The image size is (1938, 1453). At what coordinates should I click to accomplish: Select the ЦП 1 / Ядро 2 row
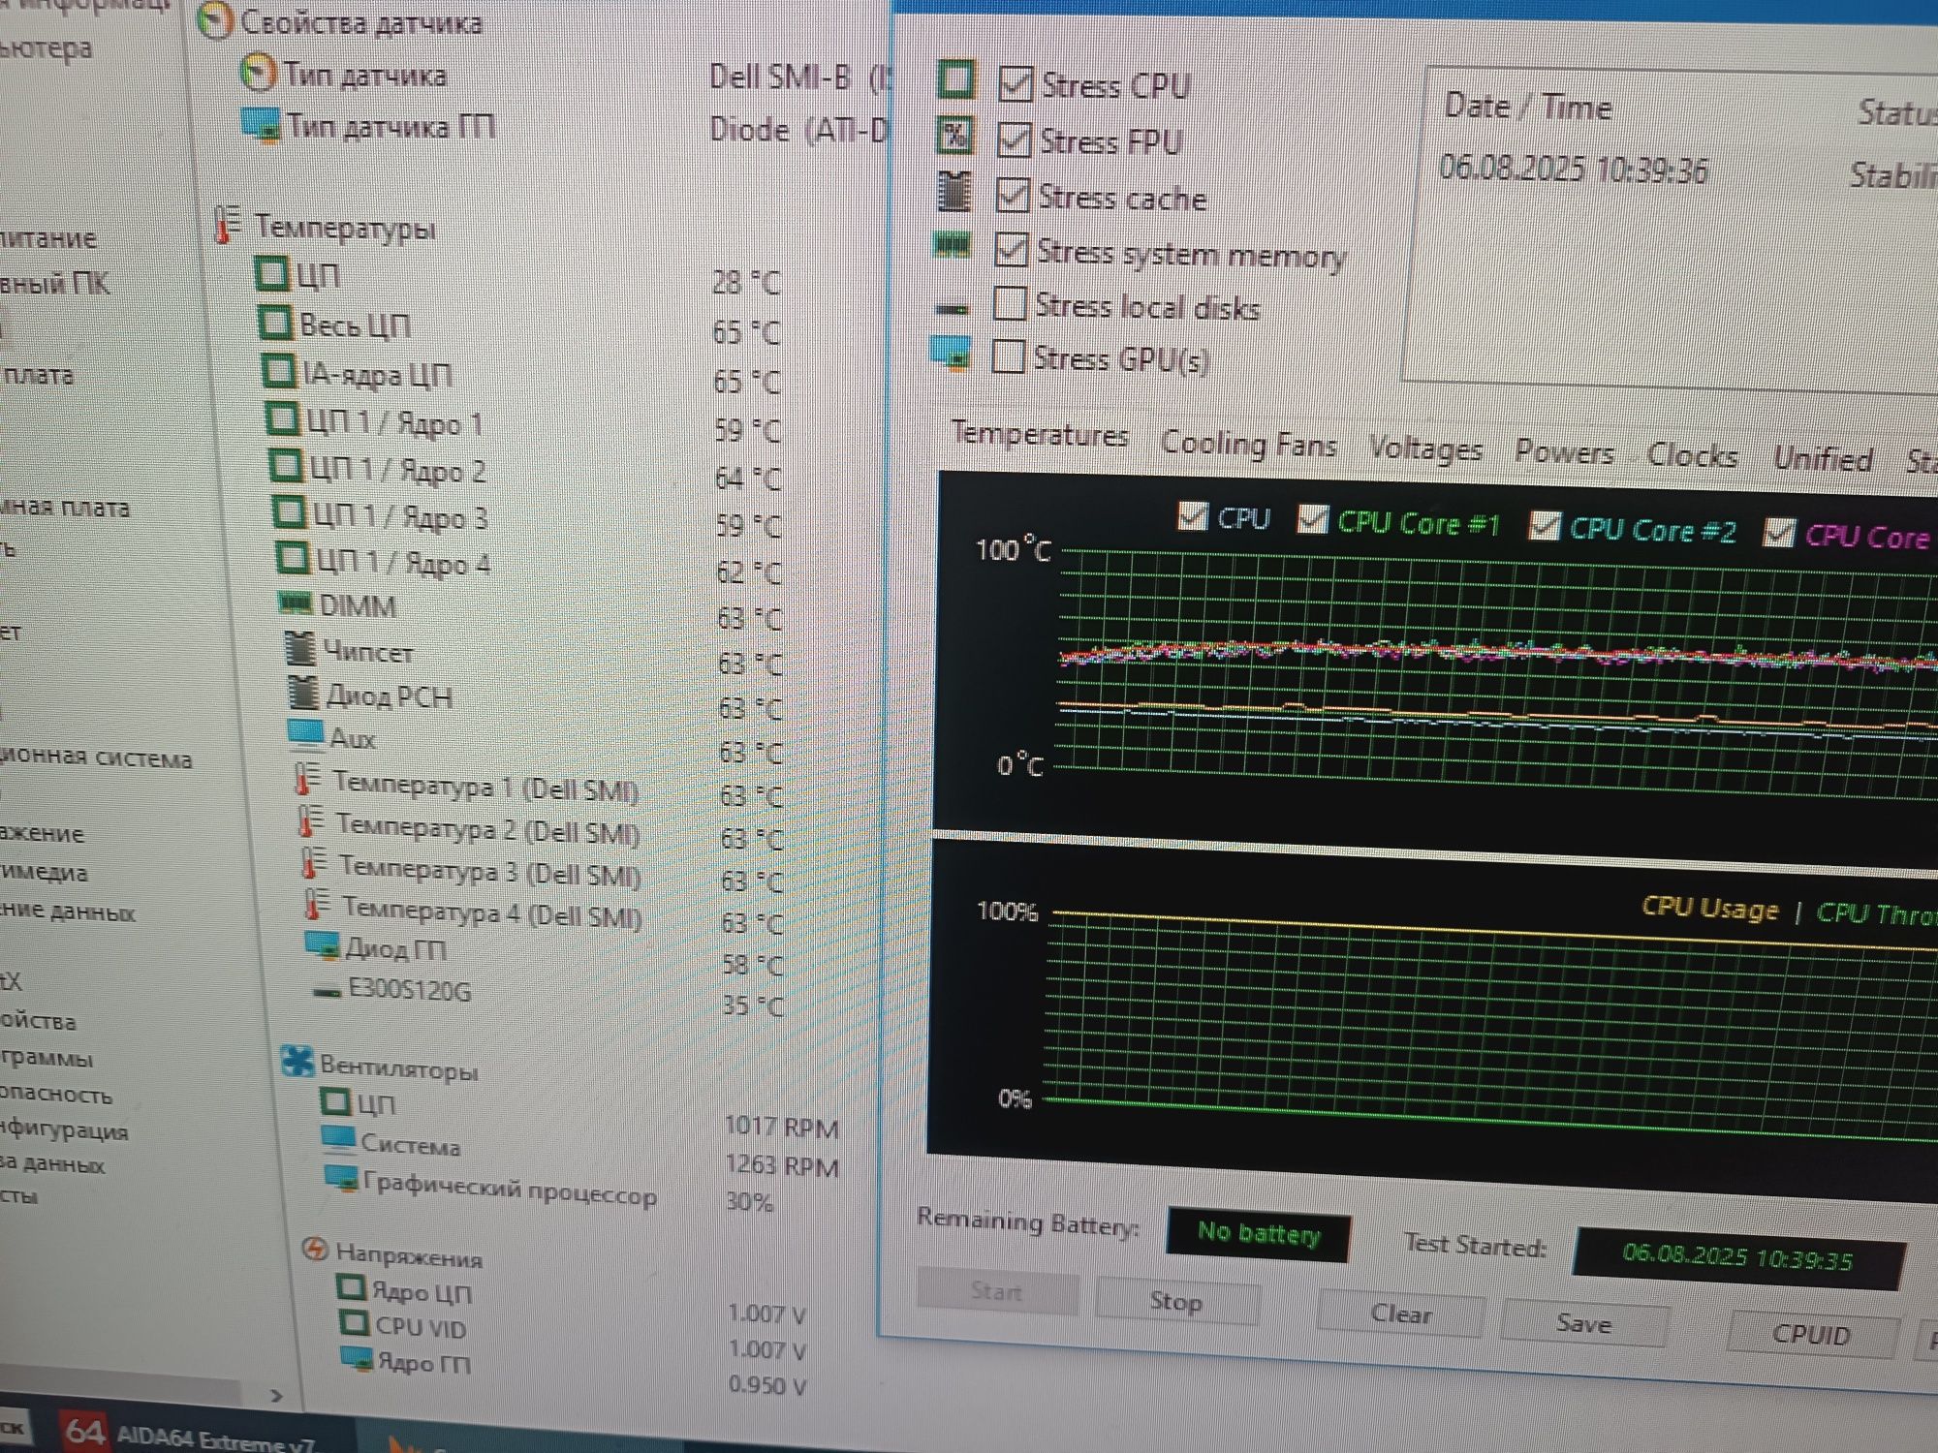coord(525,473)
